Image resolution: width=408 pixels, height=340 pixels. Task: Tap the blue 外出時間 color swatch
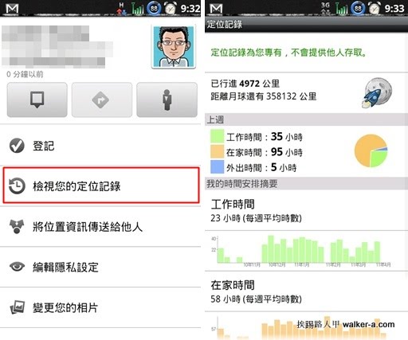point(217,167)
